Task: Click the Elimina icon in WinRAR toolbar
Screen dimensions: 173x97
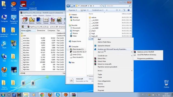Action: 53,20
